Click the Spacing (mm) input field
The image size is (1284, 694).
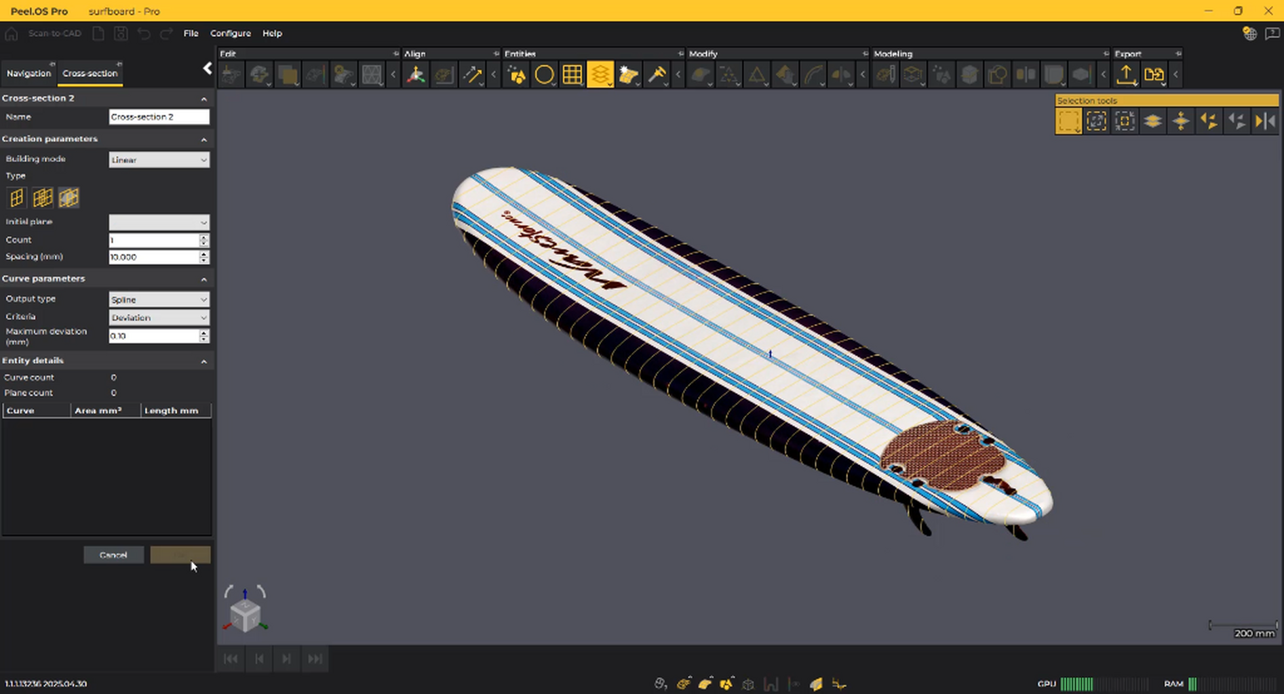coord(154,258)
